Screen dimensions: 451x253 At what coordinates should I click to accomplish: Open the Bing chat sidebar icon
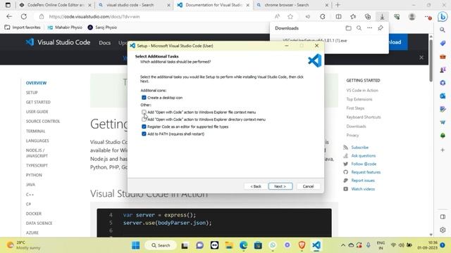click(443, 17)
